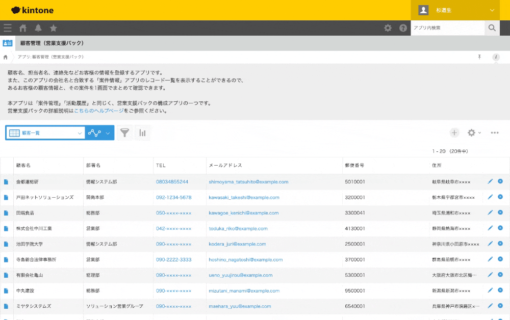Pin the app description area
510x320 pixels.
tap(479, 57)
